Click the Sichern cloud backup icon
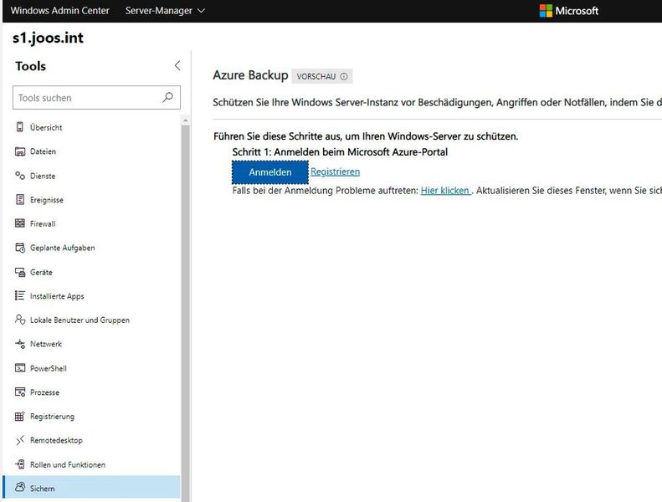This screenshot has width=662, height=502. [20, 487]
